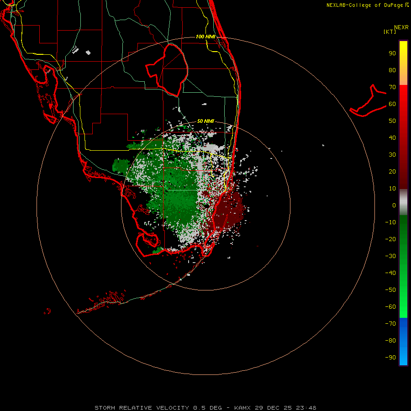Click the 70 value on velocity scale

392,87
